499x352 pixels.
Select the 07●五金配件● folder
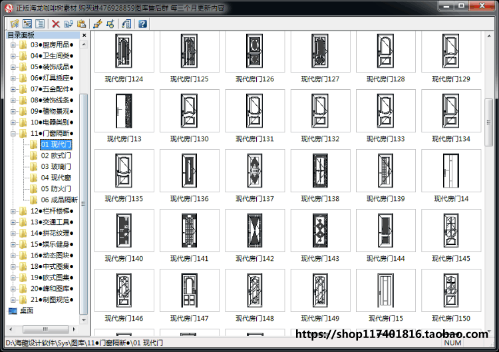[x=52, y=89]
